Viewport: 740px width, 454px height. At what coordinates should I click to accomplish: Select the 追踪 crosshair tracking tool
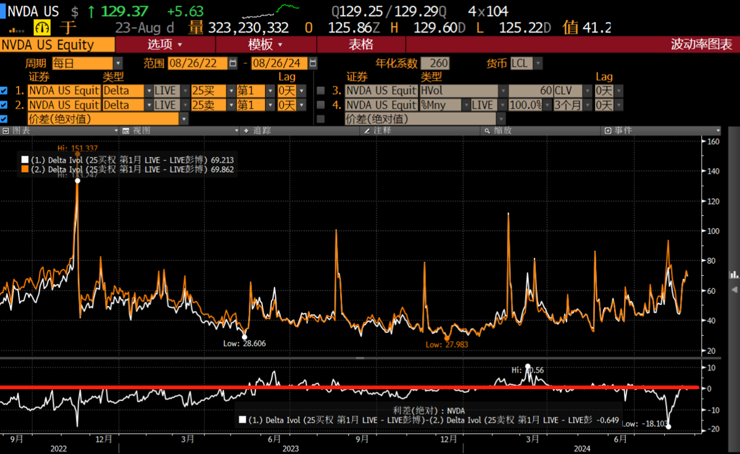coord(246,131)
